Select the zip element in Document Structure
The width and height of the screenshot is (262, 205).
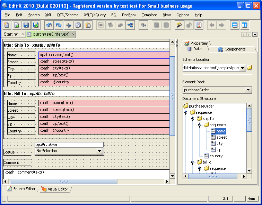click(216, 150)
